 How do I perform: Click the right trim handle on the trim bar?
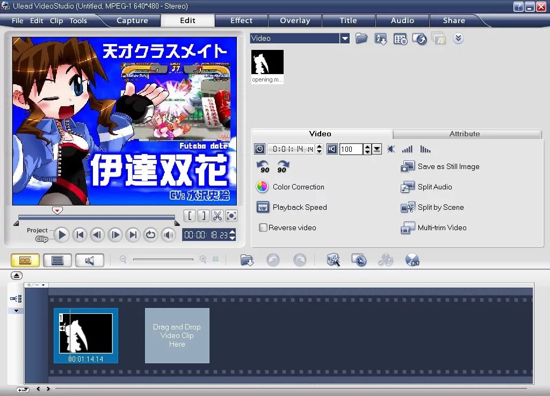(177, 223)
